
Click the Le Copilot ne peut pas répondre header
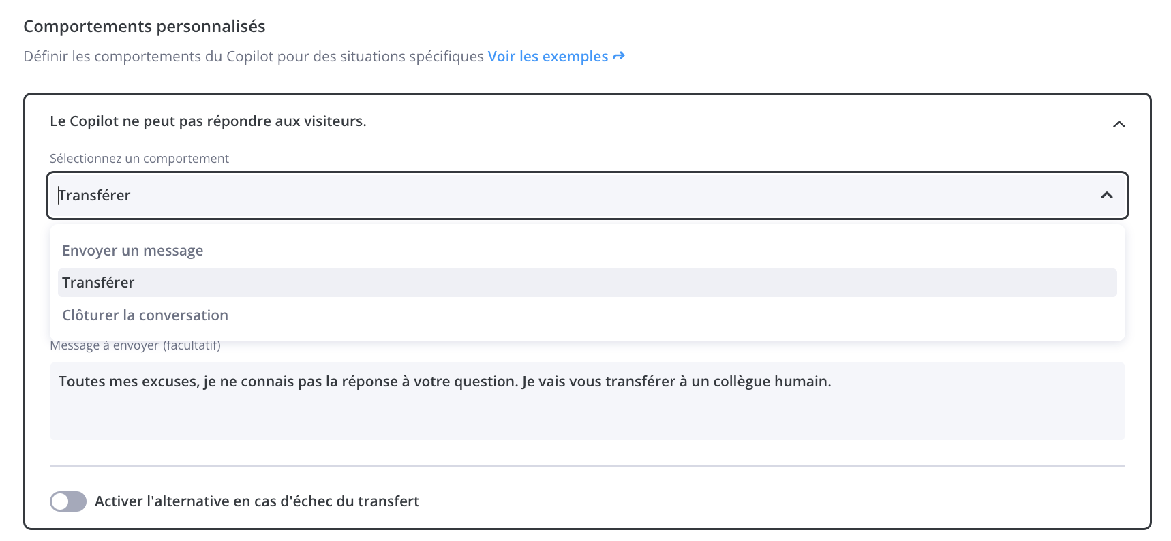pos(208,121)
